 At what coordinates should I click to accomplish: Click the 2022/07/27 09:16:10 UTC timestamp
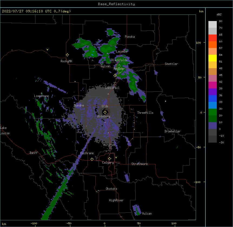point(26,11)
